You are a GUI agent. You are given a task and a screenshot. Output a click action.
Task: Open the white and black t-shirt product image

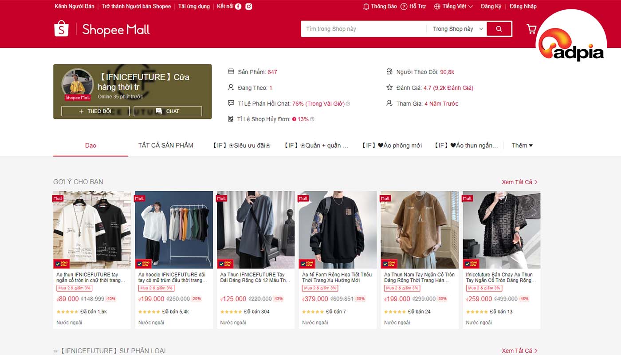92,230
